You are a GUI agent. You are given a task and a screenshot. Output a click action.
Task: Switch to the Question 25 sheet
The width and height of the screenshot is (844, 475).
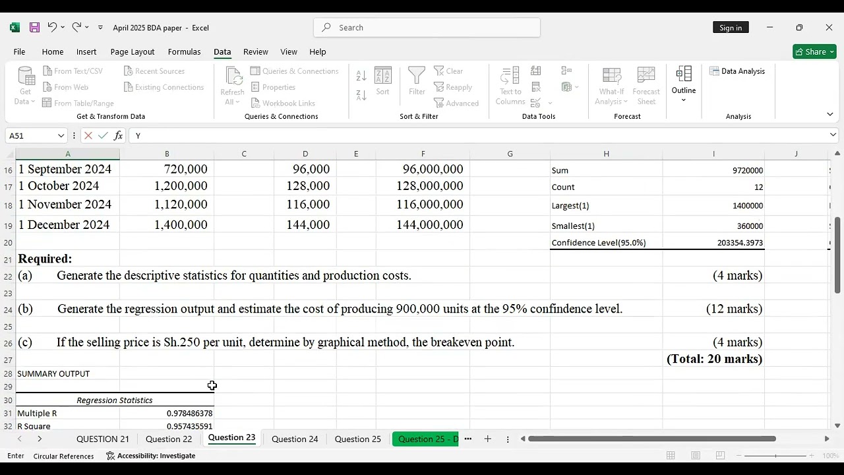357,439
